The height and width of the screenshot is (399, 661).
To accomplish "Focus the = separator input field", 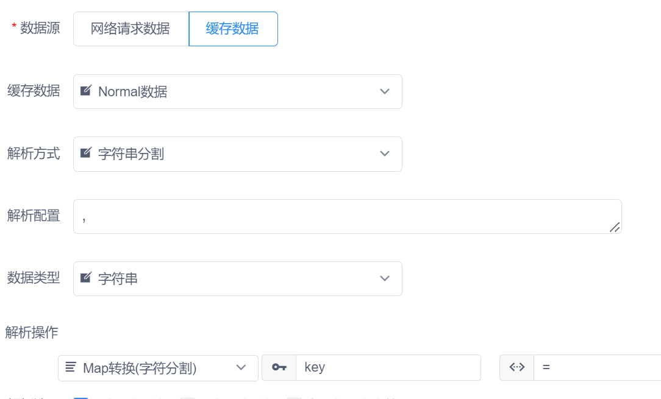I will tap(598, 367).
